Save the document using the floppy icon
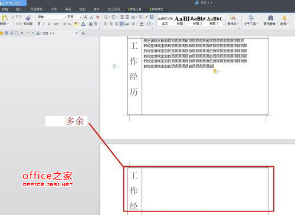 [x=6, y=33]
